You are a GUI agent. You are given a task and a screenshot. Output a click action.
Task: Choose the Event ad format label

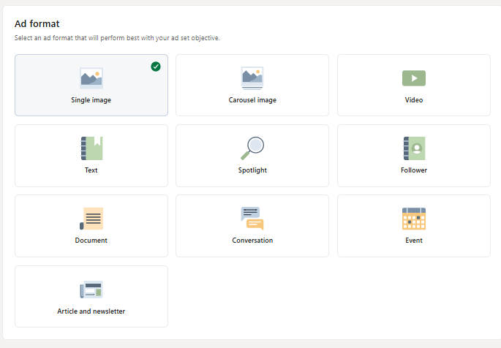tap(414, 241)
